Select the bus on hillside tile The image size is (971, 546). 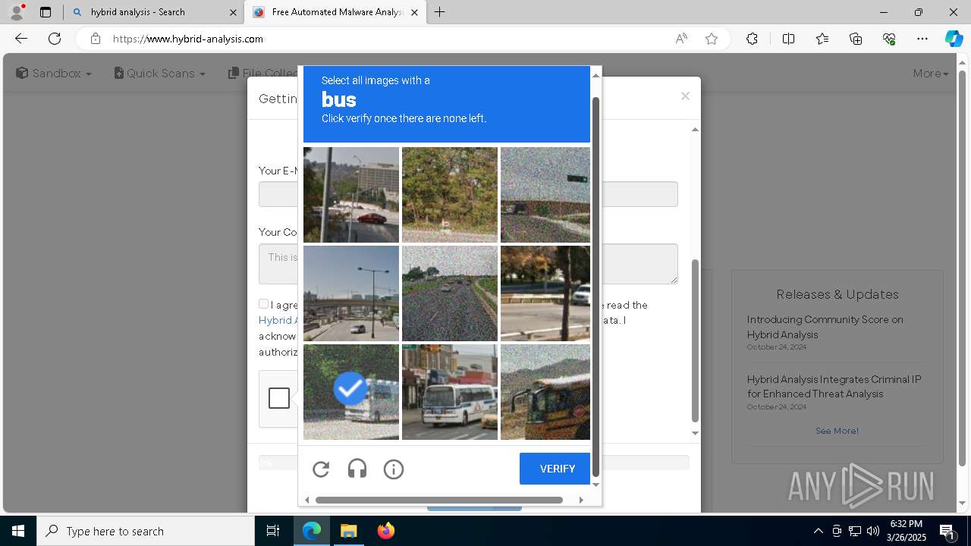(x=545, y=392)
